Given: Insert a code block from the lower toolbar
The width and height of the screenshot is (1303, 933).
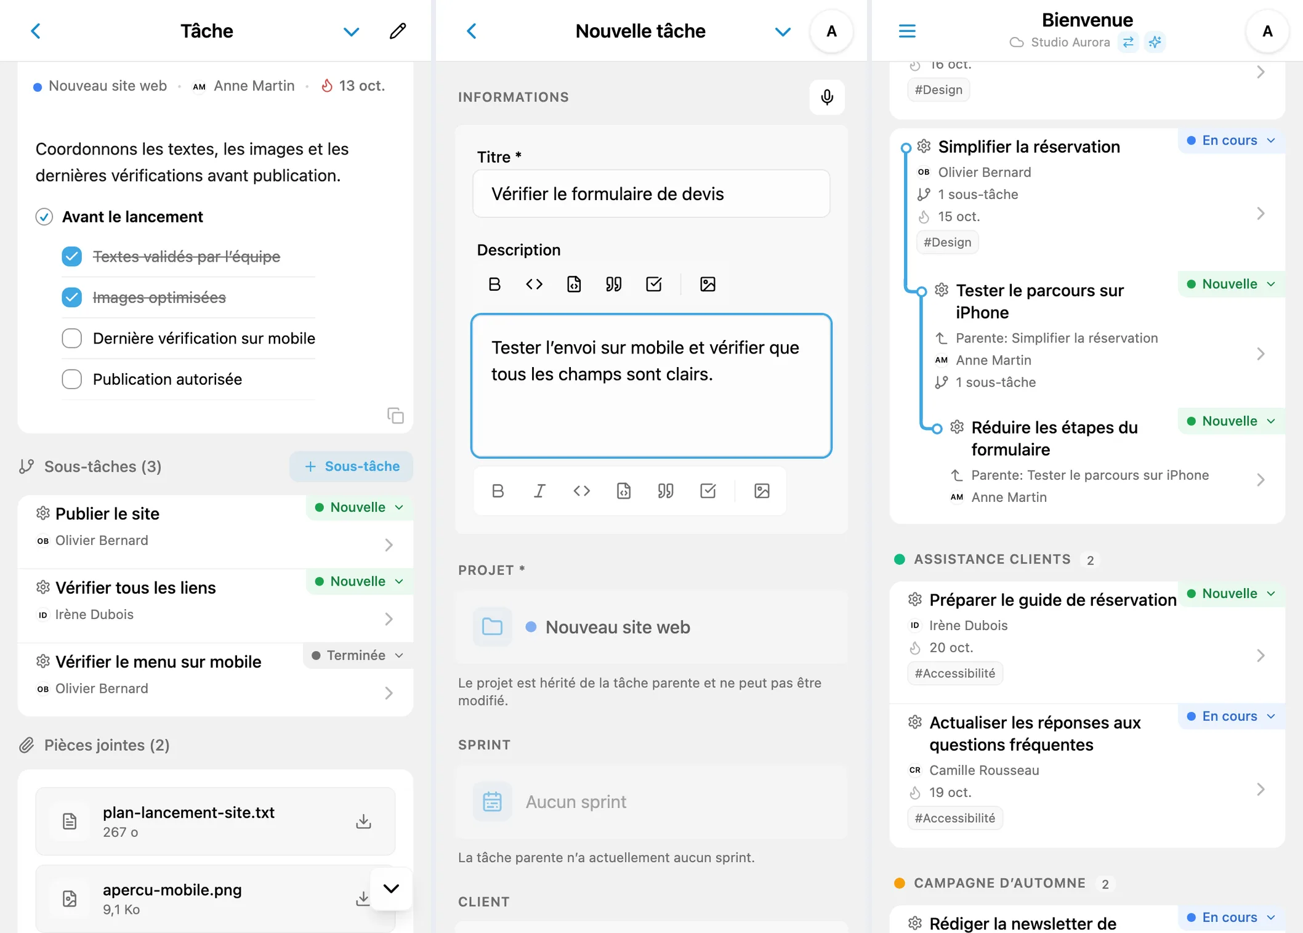Looking at the screenshot, I should pos(623,491).
